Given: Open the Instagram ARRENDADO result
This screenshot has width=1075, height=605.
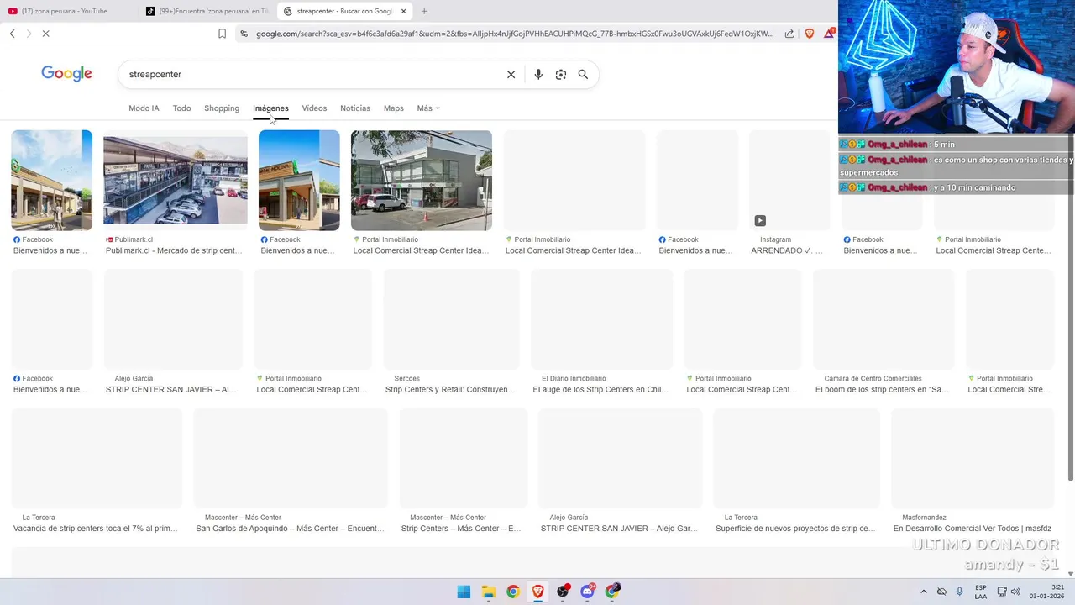Looking at the screenshot, I should click(x=787, y=250).
